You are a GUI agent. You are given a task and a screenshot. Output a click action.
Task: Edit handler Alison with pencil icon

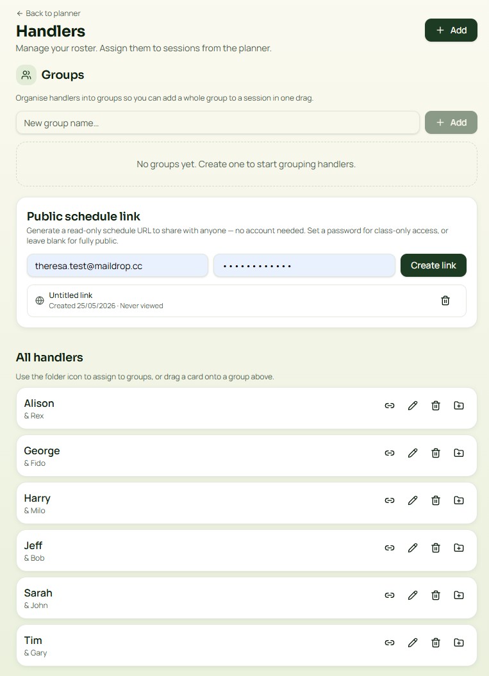pyautogui.click(x=413, y=405)
